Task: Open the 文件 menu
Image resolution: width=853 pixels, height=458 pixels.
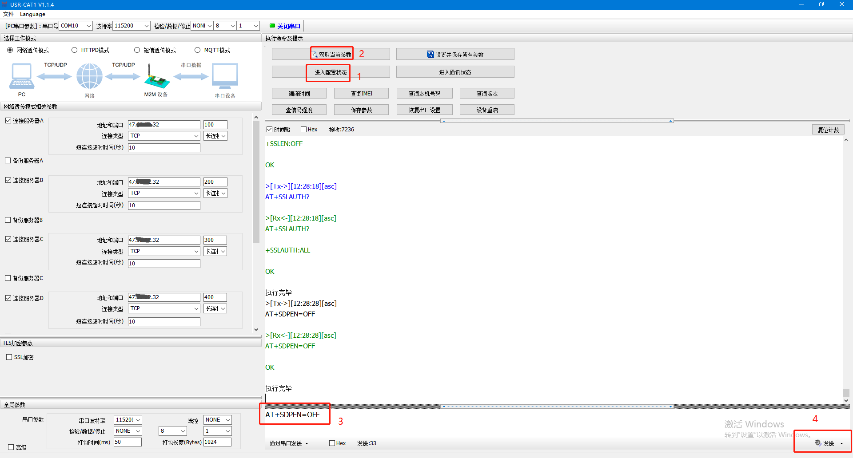Action: click(x=8, y=14)
